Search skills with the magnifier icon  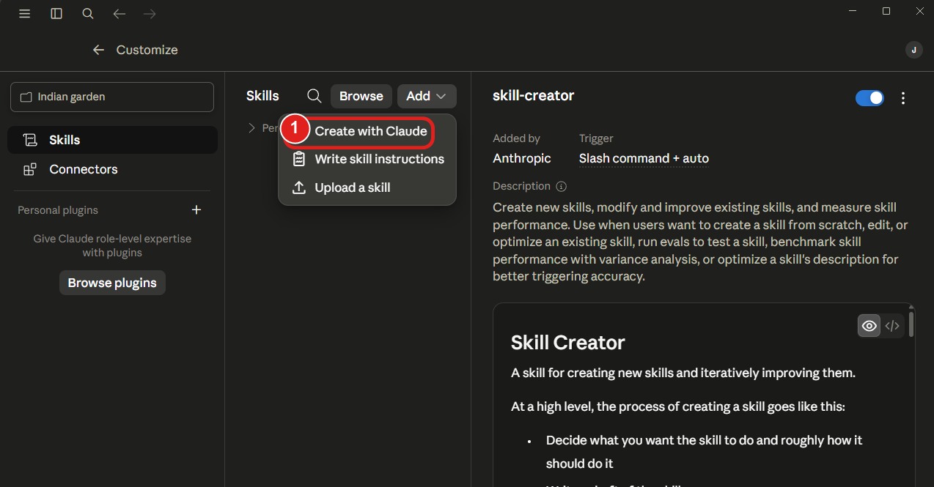click(x=314, y=96)
